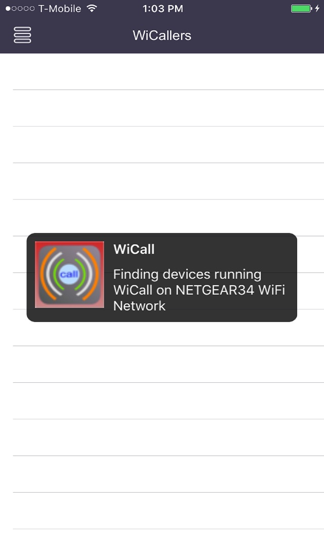Tap the NETGEAR34 WiFi network name
The height and width of the screenshot is (555, 324).
point(215,290)
